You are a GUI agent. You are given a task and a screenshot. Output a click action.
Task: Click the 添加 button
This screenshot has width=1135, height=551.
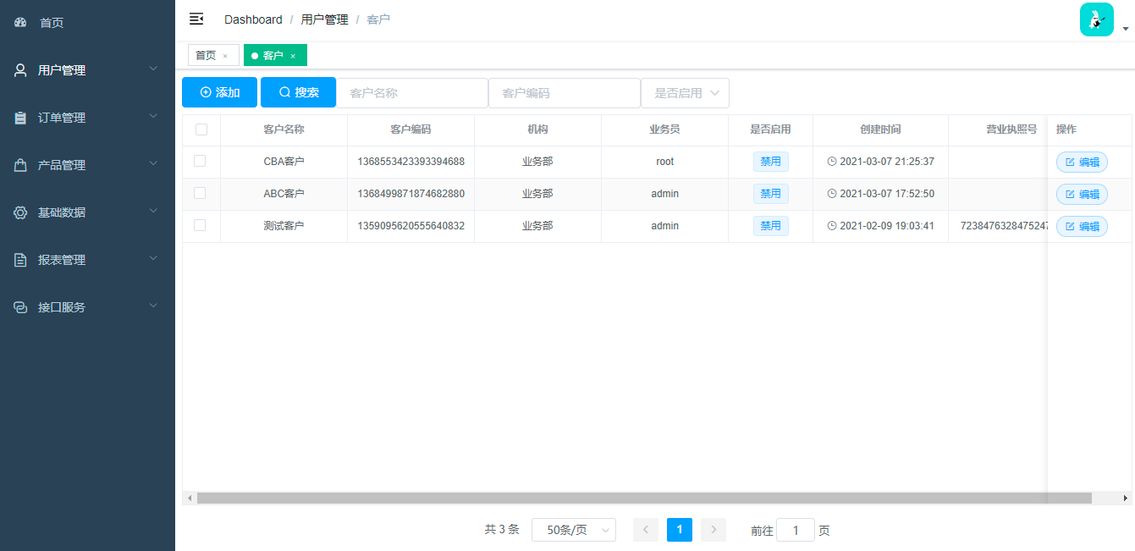[x=219, y=92]
